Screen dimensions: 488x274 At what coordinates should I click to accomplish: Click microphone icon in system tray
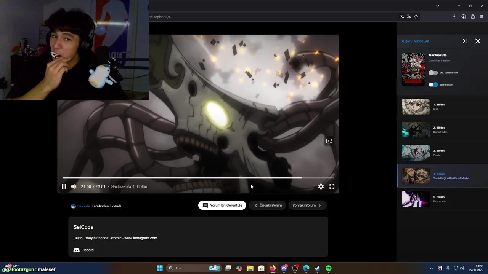(448, 268)
